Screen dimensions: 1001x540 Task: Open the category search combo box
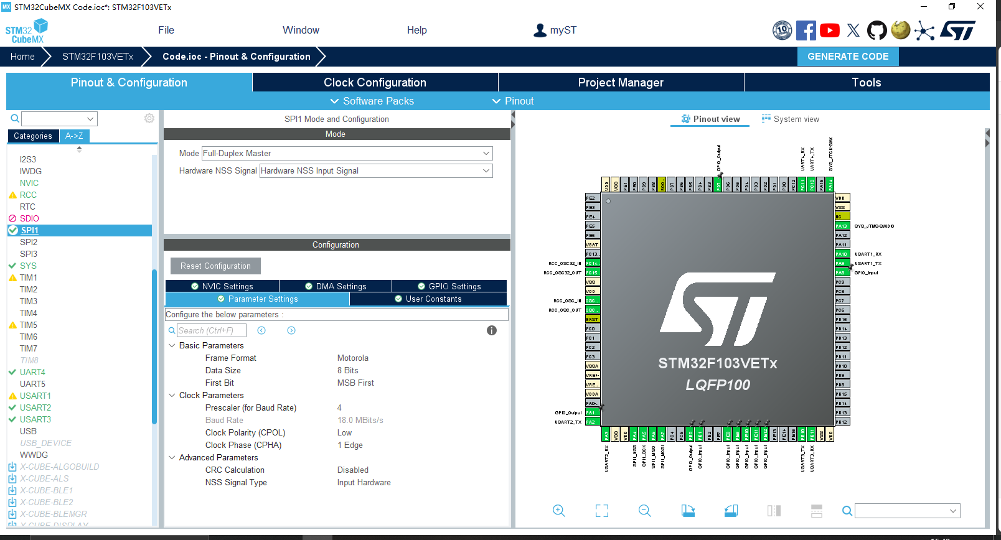59,118
